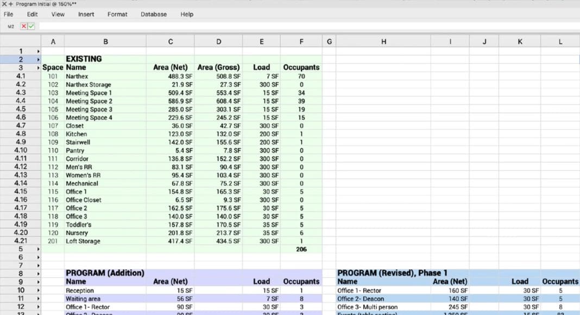580x315 pixels.
Task: Expand the row 8 arrow for PROGRAM (Addition)
Action: pos(38,274)
